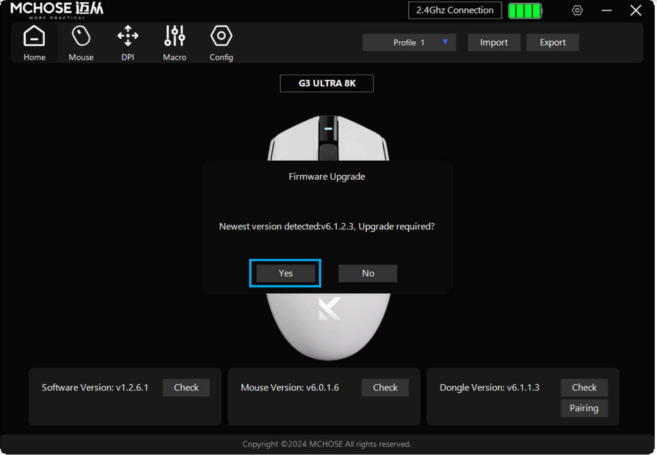Check the Dongle Version update
Image resolution: width=657 pixels, height=455 pixels.
pyautogui.click(x=584, y=388)
